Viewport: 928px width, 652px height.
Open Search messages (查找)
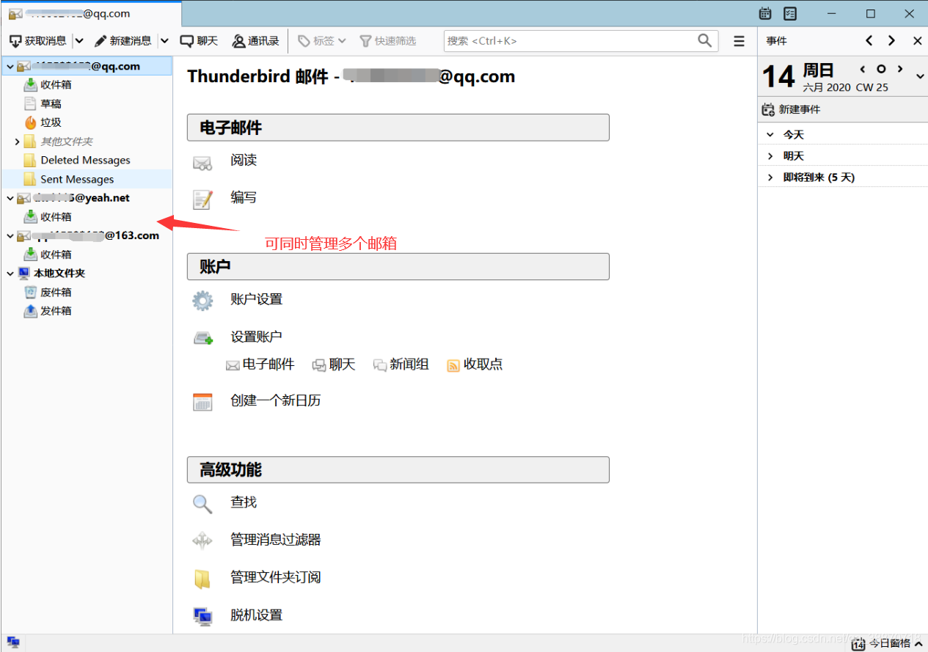click(x=244, y=502)
